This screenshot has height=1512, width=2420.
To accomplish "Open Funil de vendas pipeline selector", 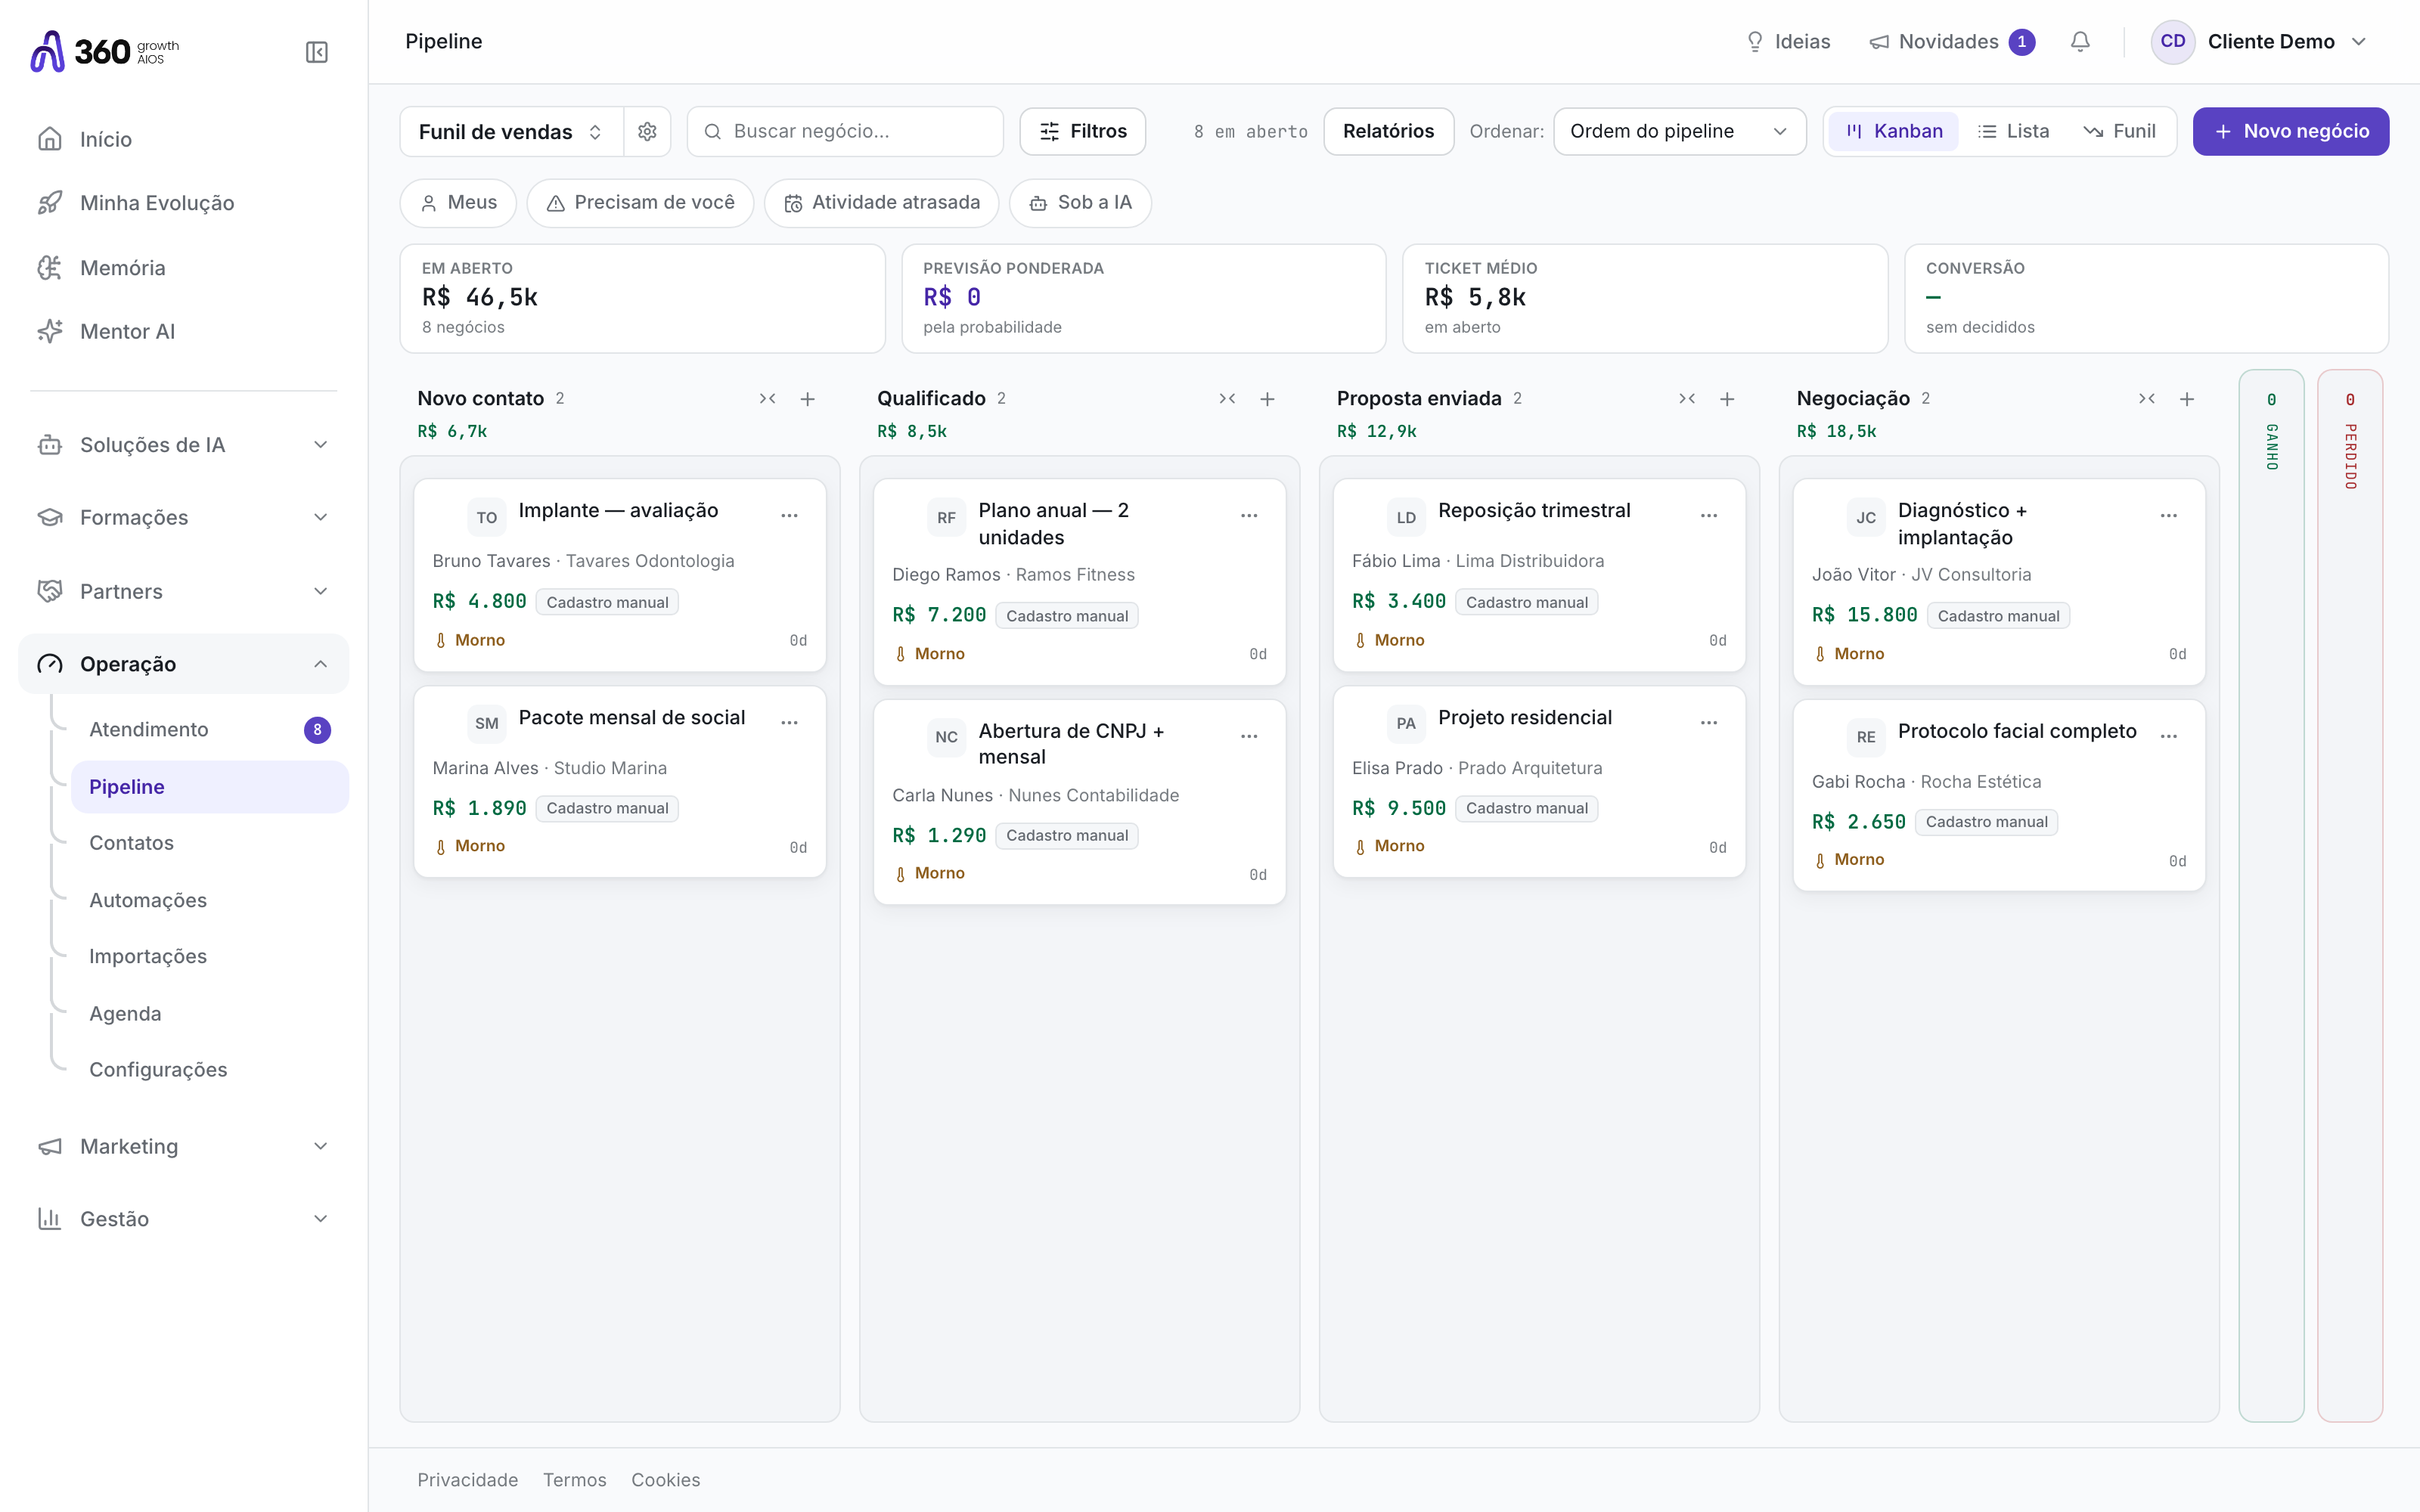I will tap(511, 131).
